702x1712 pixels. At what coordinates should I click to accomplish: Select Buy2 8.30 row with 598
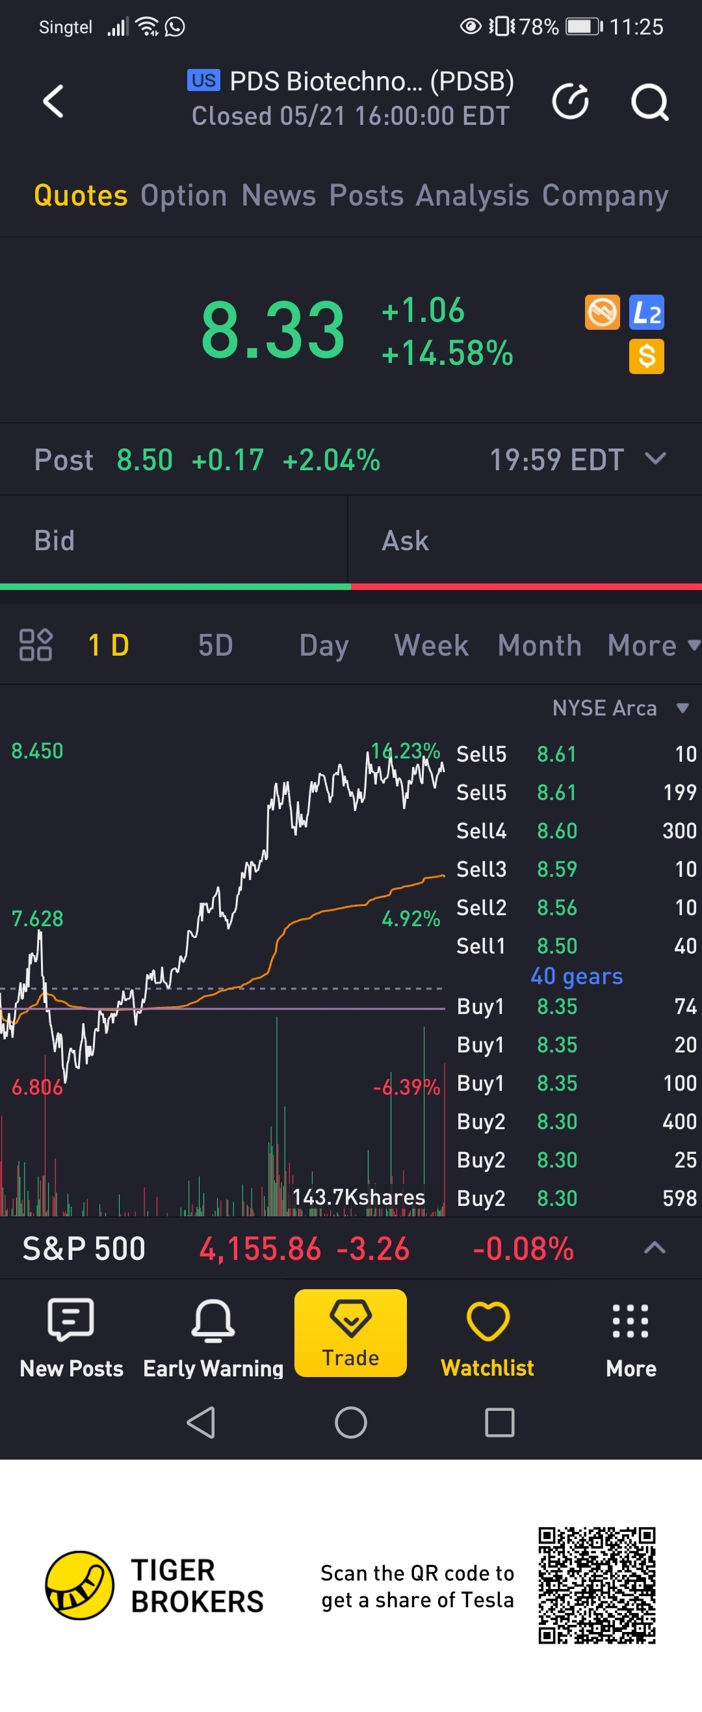click(x=577, y=1198)
